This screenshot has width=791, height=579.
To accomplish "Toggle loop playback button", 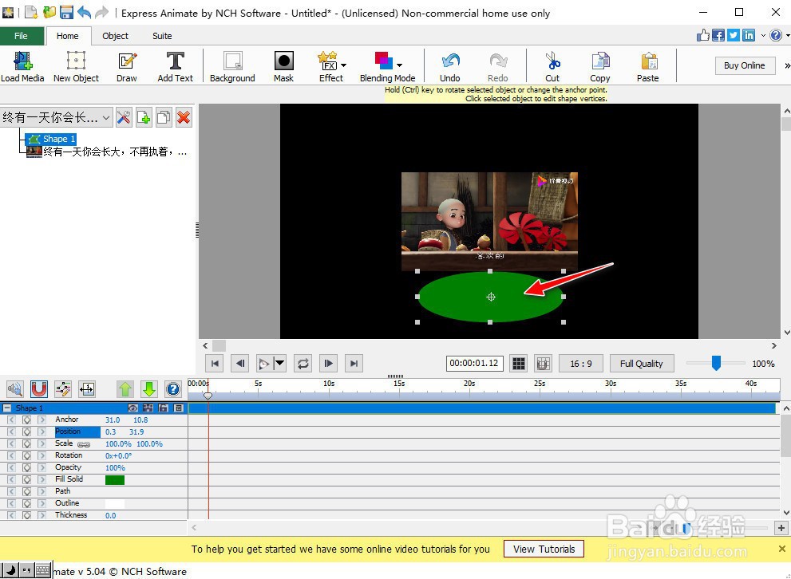I will coord(303,364).
